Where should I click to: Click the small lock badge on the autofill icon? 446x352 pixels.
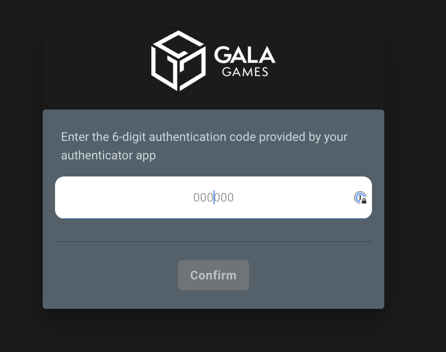[x=364, y=201]
